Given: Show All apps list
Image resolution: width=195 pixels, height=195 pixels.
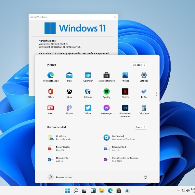Looking at the screenshot, I should (139, 65).
